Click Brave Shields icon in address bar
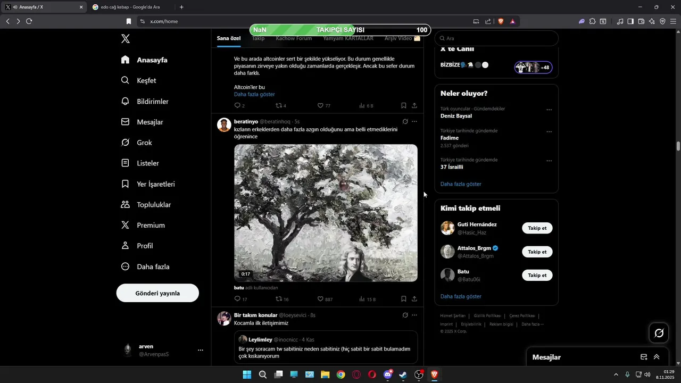 point(501,21)
